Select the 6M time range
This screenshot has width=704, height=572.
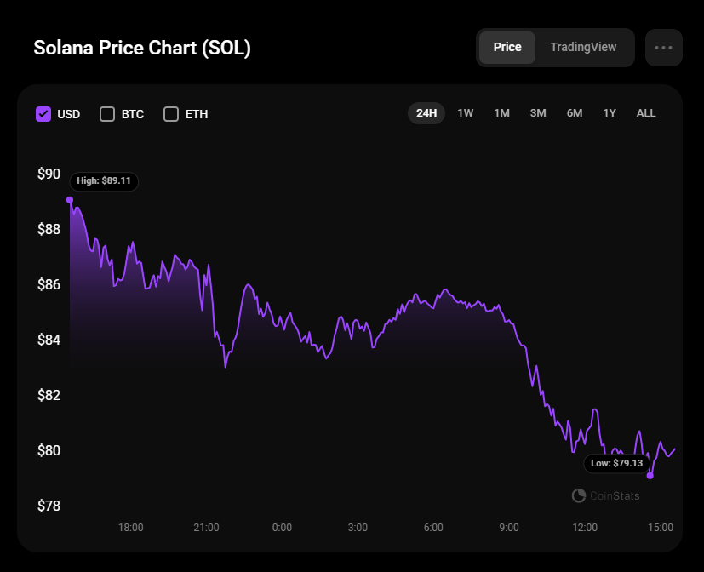click(x=575, y=113)
